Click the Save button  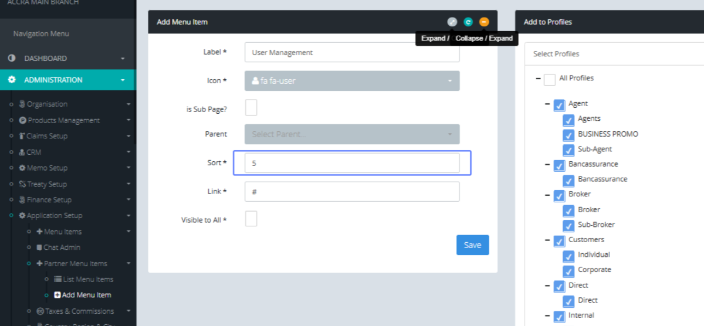472,245
